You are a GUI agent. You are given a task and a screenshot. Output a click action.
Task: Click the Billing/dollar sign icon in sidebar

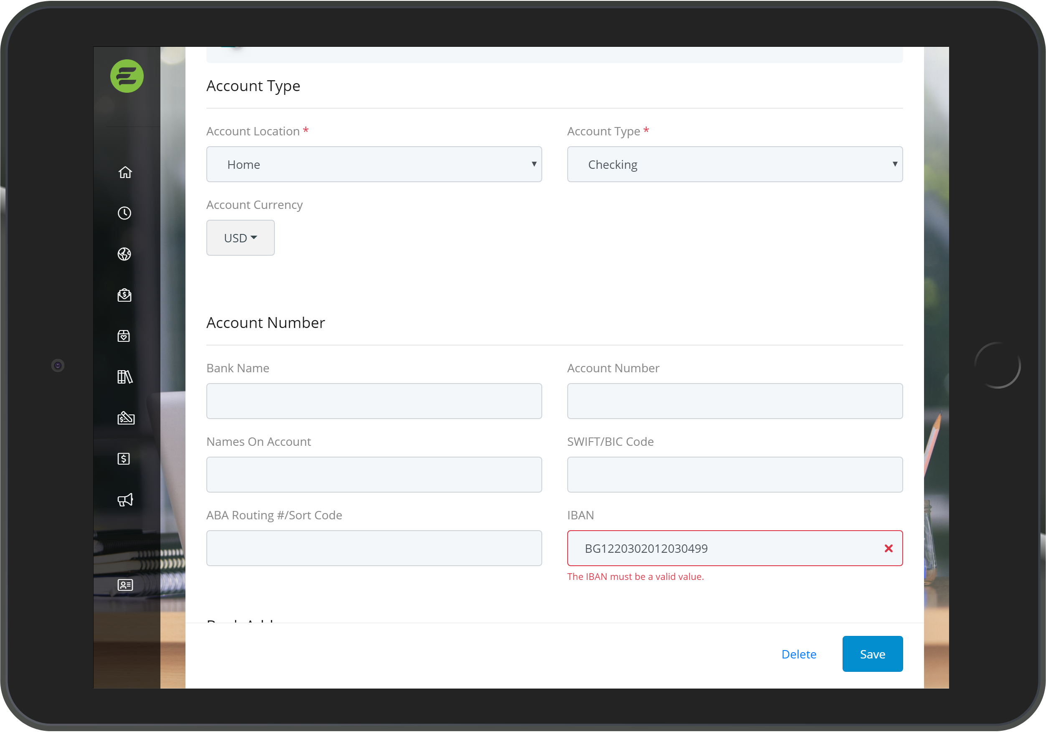(x=124, y=459)
